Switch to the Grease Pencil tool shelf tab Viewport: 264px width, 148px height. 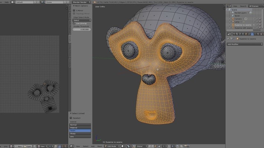(x=70, y=50)
